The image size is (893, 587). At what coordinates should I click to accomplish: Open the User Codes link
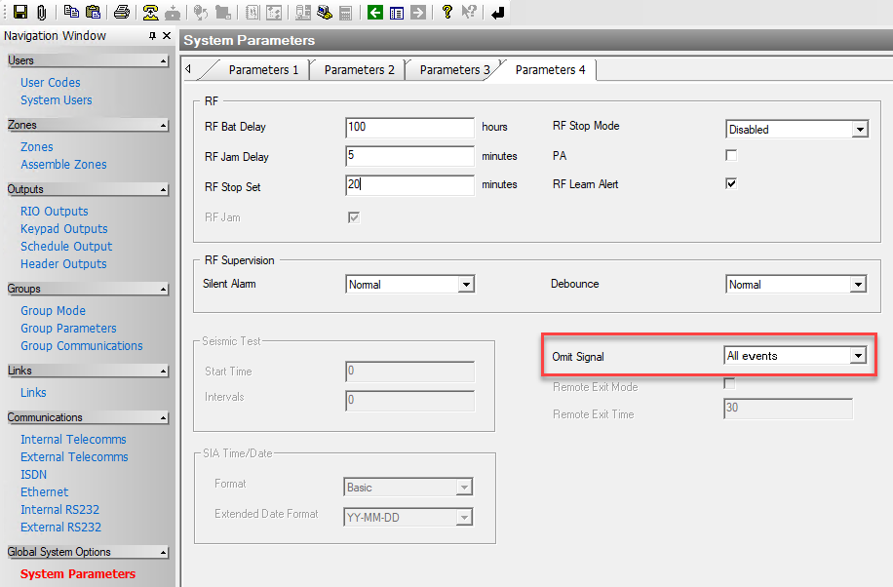[51, 83]
